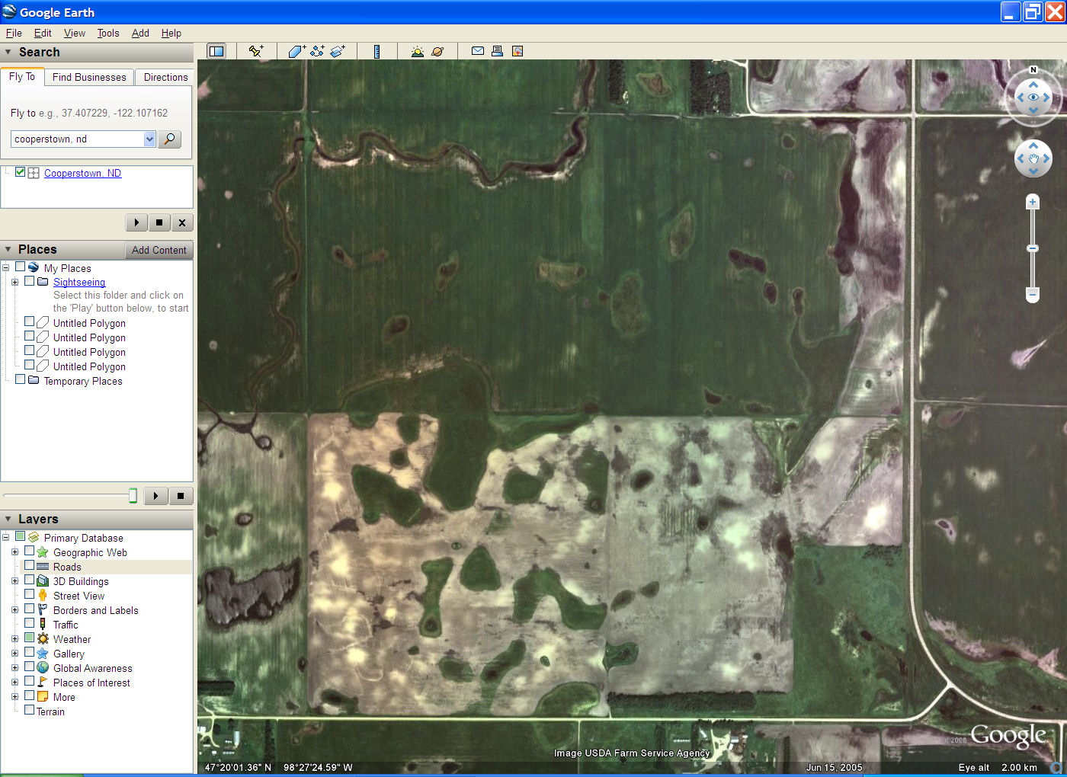
Task: Click the Fly To tab
Action: tap(22, 76)
